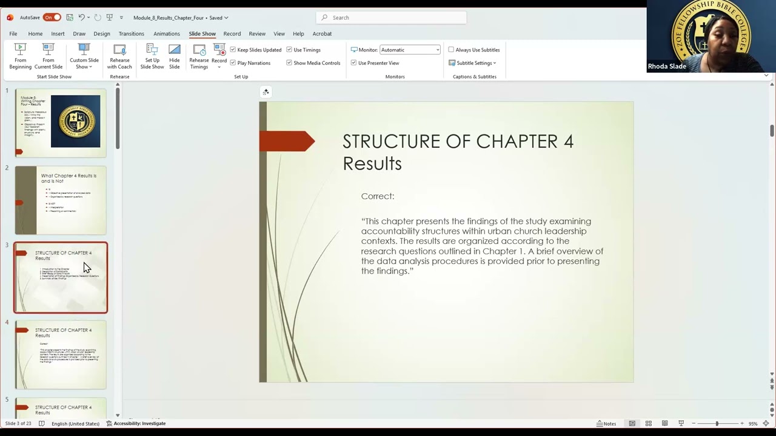Launch Rehearse with Coach
776x436 pixels.
click(119, 56)
